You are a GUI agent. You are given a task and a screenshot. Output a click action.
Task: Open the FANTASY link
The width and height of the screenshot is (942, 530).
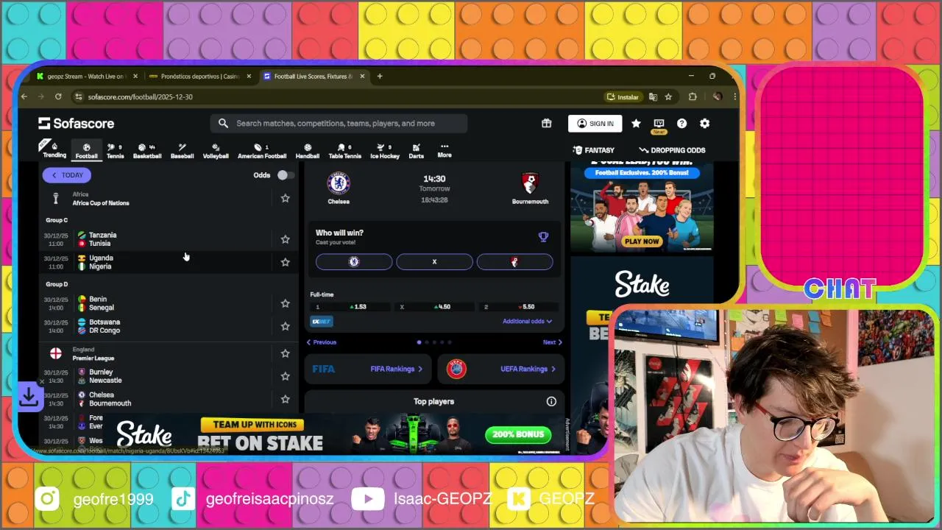(594, 150)
